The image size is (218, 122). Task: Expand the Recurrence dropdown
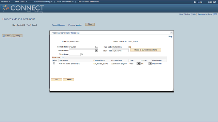[97, 51]
